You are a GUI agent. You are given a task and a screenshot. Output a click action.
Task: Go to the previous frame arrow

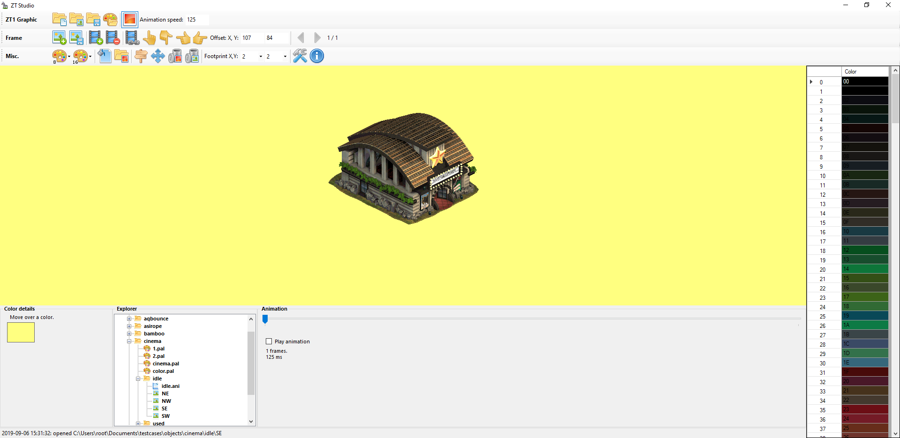301,37
